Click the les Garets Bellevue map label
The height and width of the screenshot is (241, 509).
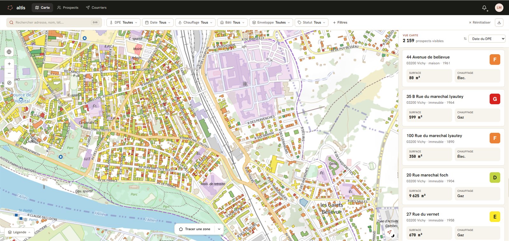[332, 208]
